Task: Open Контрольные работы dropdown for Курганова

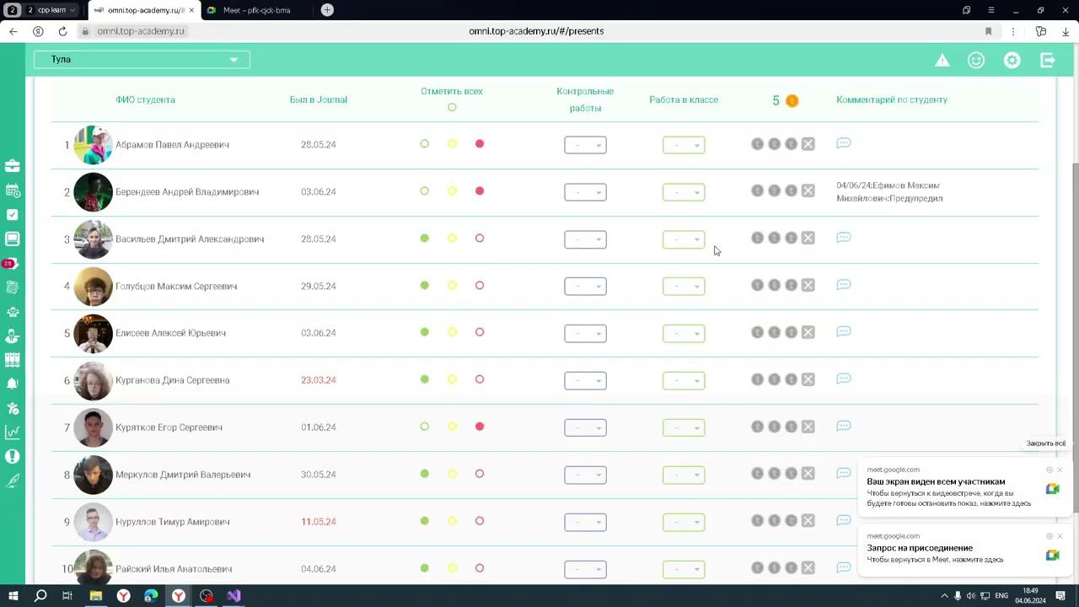Action: (585, 381)
